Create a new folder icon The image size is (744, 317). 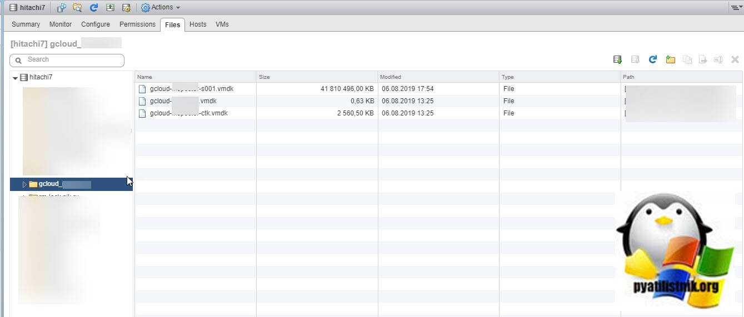pyautogui.click(x=671, y=59)
